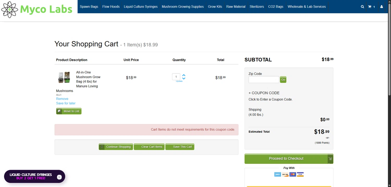The width and height of the screenshot is (391, 187).
Task: Click the '(1899 Points)' text
Action: (322, 143)
